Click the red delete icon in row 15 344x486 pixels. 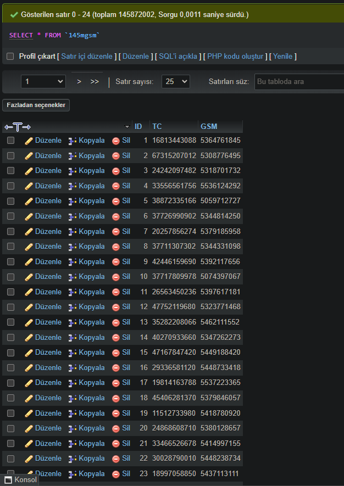(x=116, y=353)
